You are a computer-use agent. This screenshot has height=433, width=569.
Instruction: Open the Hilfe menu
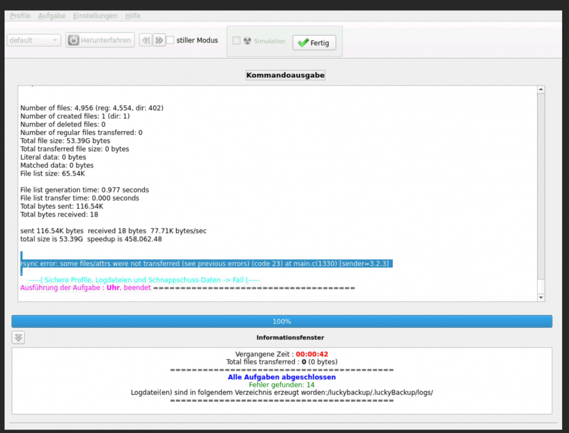click(x=133, y=15)
